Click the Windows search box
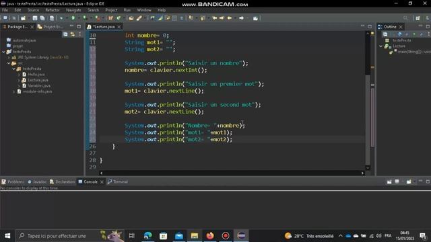Screen dimensions: 431x242 [69, 236]
